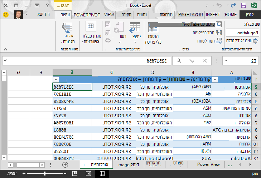The width and height of the screenshot is (261, 178).
Task: Open the Export dropdown arrow
Action: [135, 43]
